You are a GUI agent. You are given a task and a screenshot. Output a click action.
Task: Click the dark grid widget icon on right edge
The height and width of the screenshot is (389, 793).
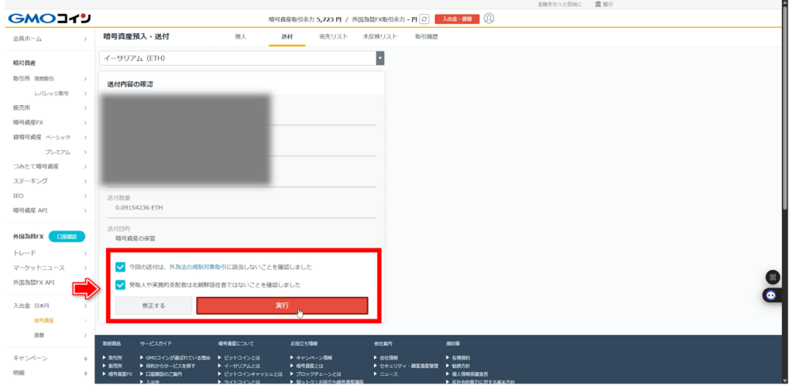[x=771, y=277]
